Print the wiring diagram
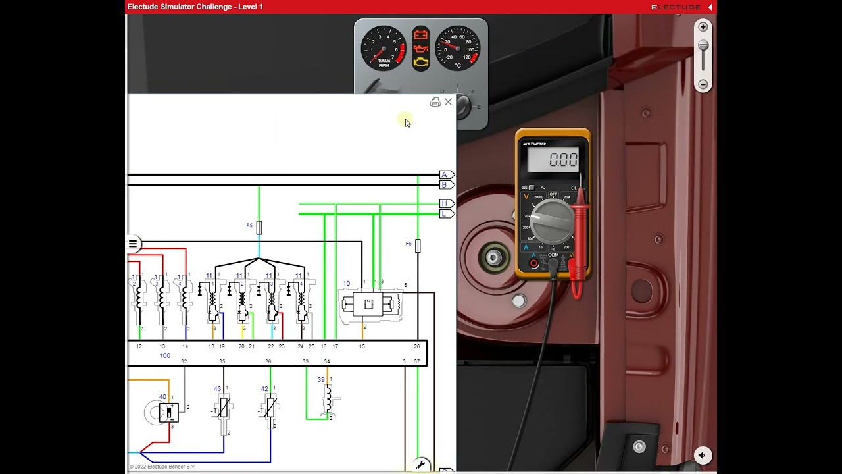Viewport: 842px width, 474px height. pos(435,102)
